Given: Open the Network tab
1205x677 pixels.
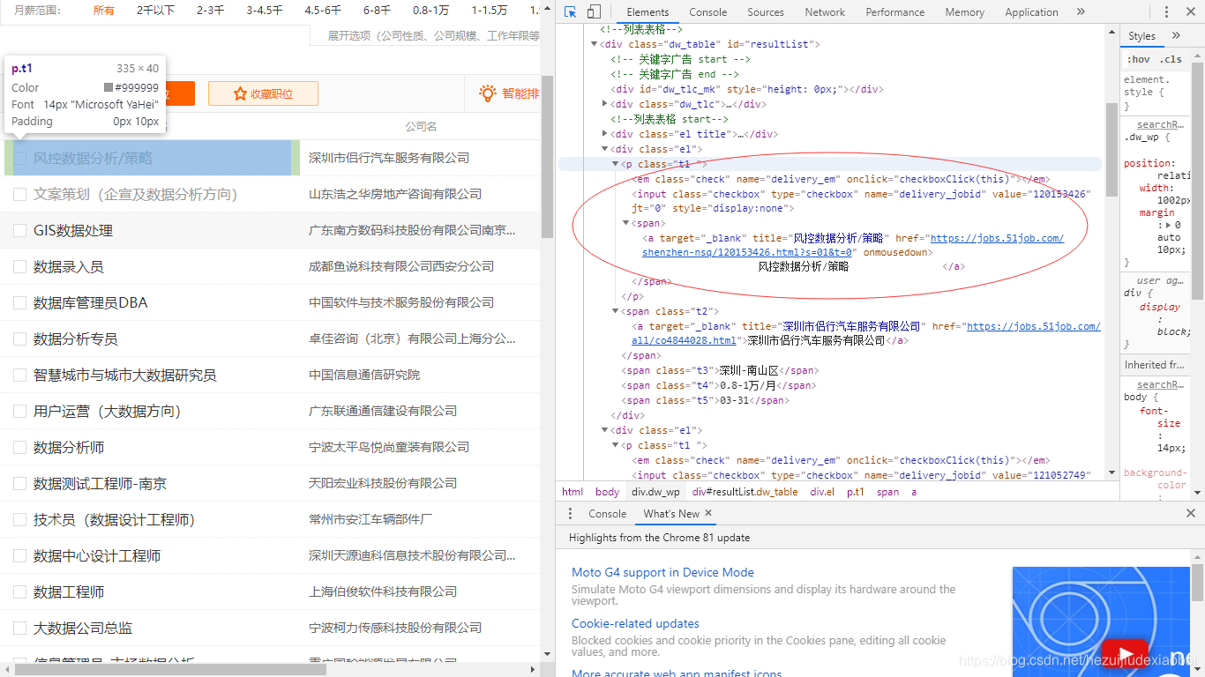Looking at the screenshot, I should (x=825, y=12).
